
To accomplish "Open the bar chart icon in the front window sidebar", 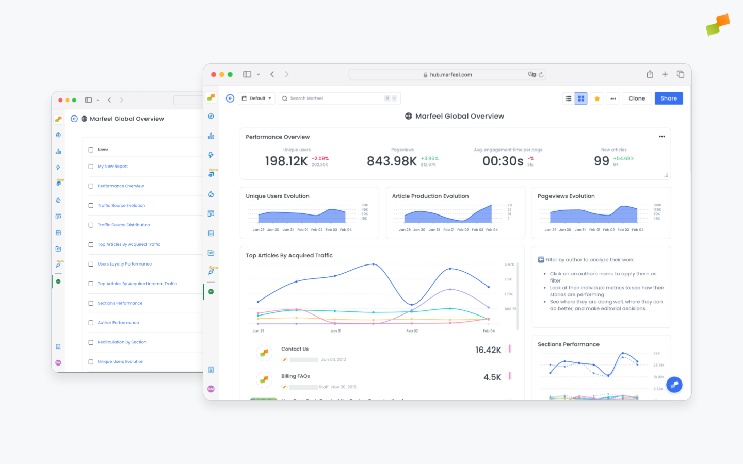I will click(211, 136).
